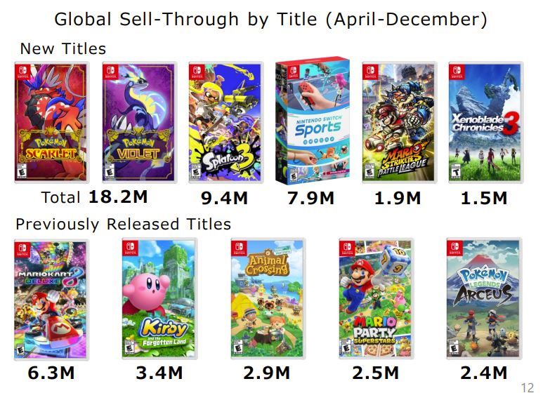Click the Switch logo on Scarlet cover
This screenshot has height=393, width=543.
point(23,72)
